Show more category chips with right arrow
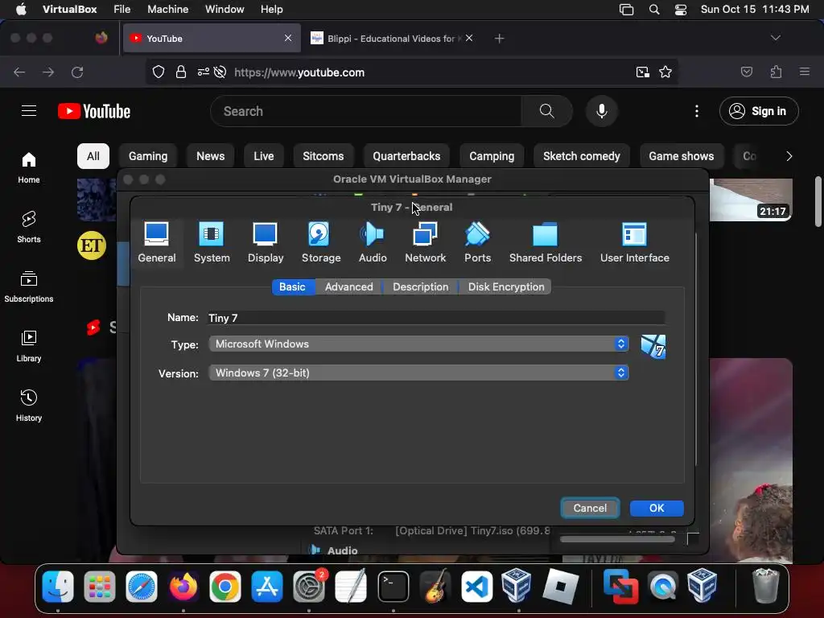 (789, 156)
